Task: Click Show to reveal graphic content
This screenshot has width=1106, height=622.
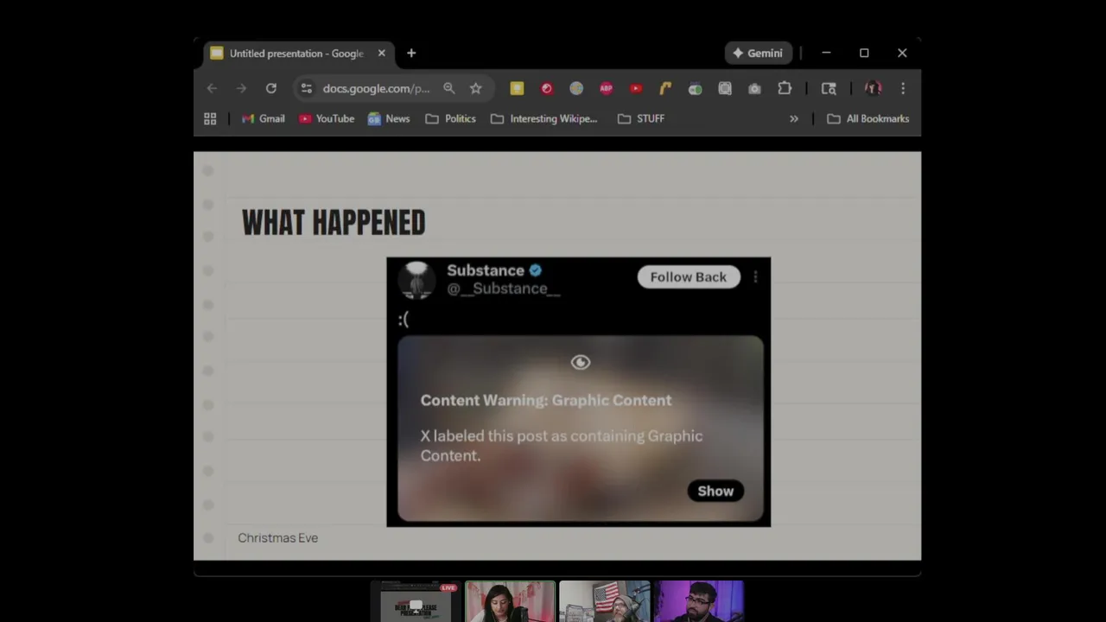Action: pyautogui.click(x=715, y=491)
